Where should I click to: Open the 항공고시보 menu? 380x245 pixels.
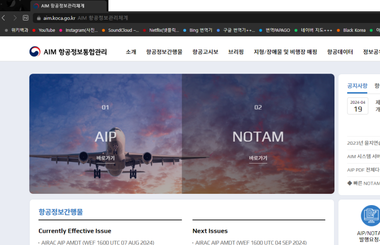point(205,52)
